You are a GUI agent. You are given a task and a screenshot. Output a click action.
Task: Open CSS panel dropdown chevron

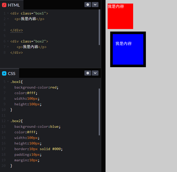click(95, 73)
